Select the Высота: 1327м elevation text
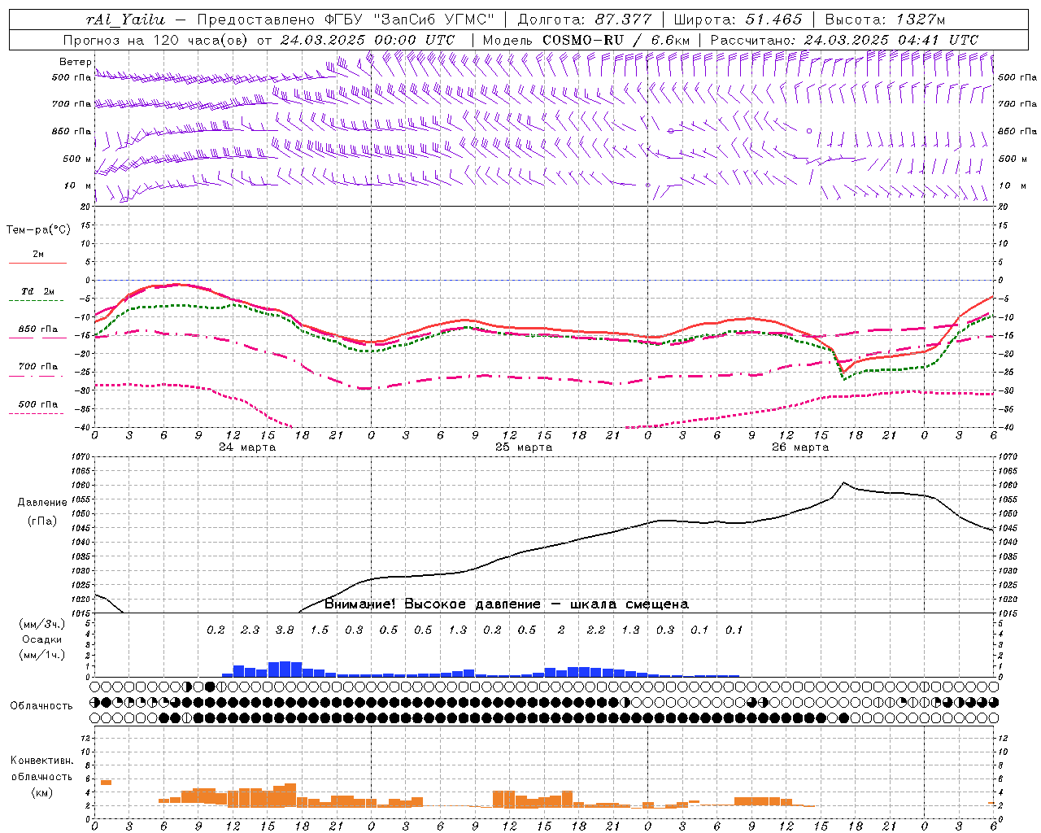Screen dimensions: 1041x833 pyautogui.click(x=885, y=20)
